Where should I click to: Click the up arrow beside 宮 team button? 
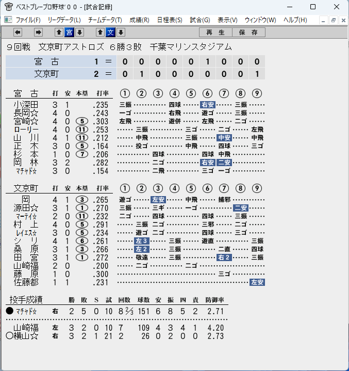click(59, 32)
